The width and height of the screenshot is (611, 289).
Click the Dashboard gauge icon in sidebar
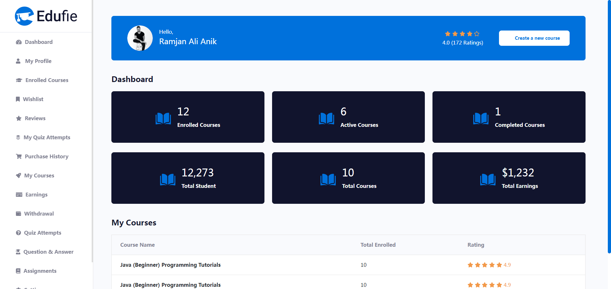click(x=19, y=42)
